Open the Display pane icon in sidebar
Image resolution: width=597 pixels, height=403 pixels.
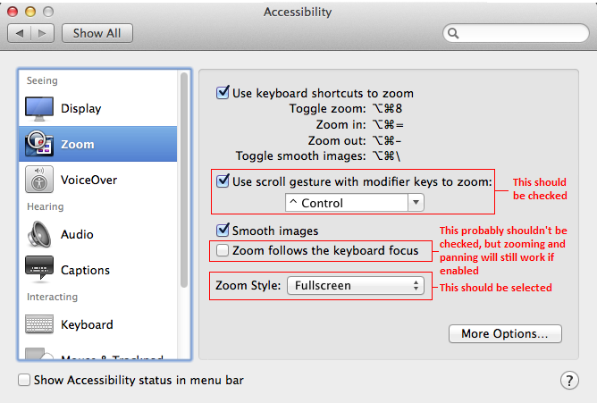(39, 109)
